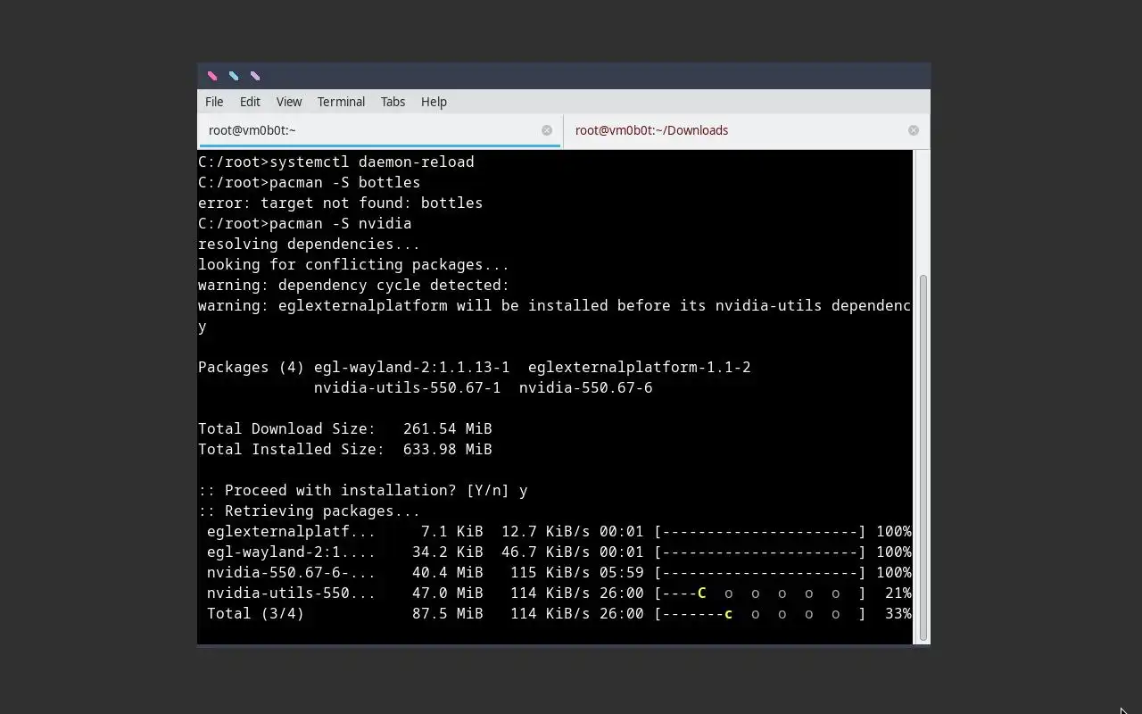This screenshot has width=1142, height=714.
Task: Click the 'eglexternalplatf...' download row name
Action: click(292, 532)
